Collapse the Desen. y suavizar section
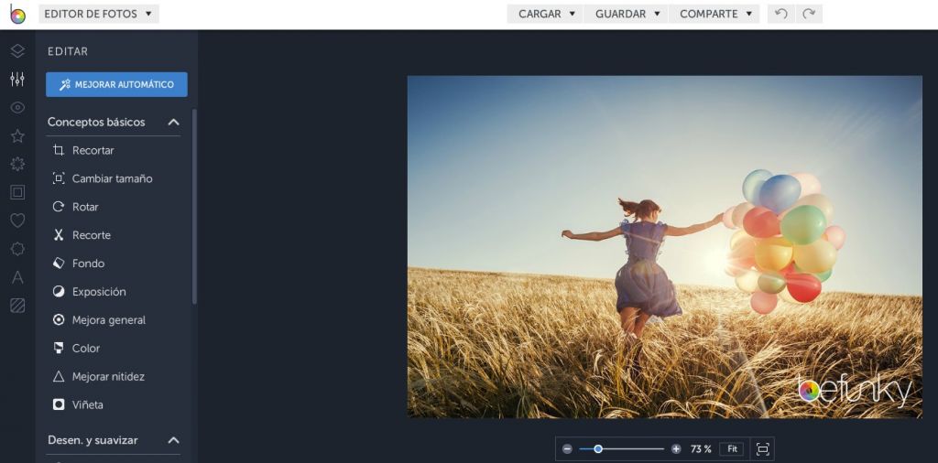This screenshot has width=938, height=463. click(x=173, y=440)
